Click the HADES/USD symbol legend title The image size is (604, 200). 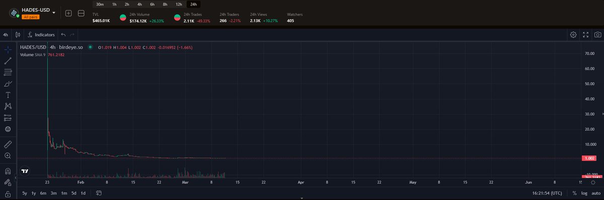[33, 47]
